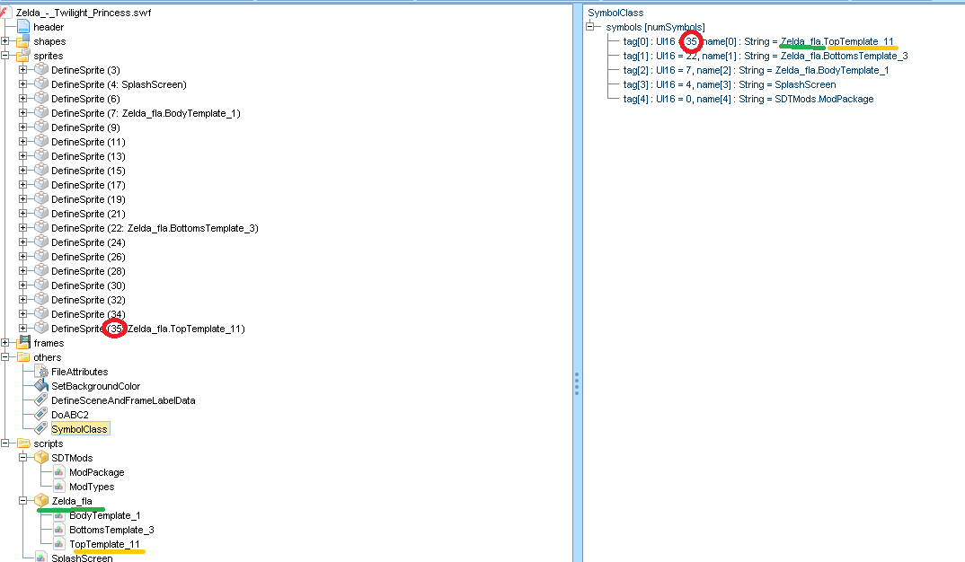Click the Flash SWF file icon at tree root
Screen dimensions: 965x562
6,13
